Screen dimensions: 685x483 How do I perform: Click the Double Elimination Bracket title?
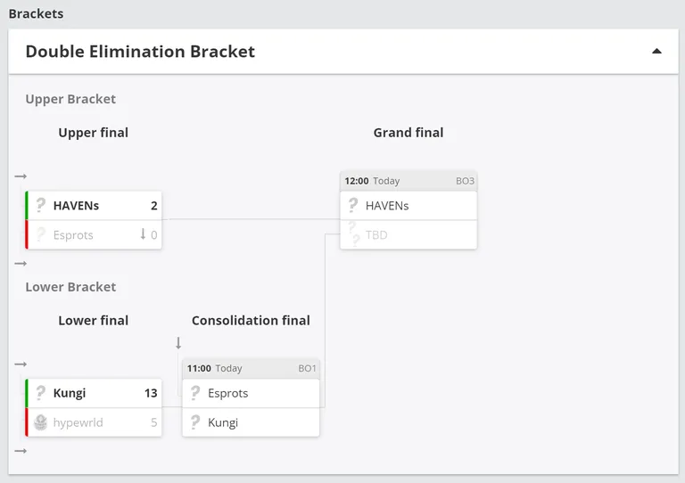tap(140, 52)
